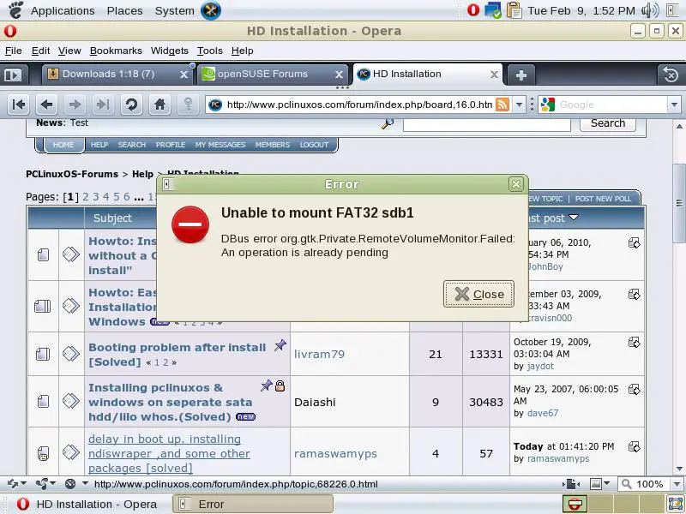Click the Opera tray icon in top panel

click(x=473, y=9)
